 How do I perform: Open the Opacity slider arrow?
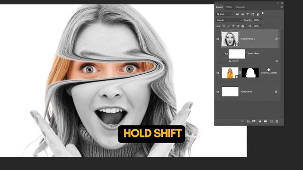click(x=262, y=20)
